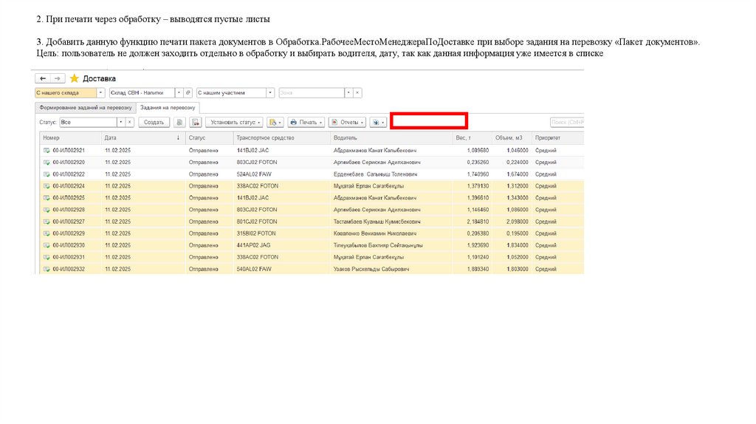Click weight value 1,146460
756x424 pixels.
(x=478, y=210)
